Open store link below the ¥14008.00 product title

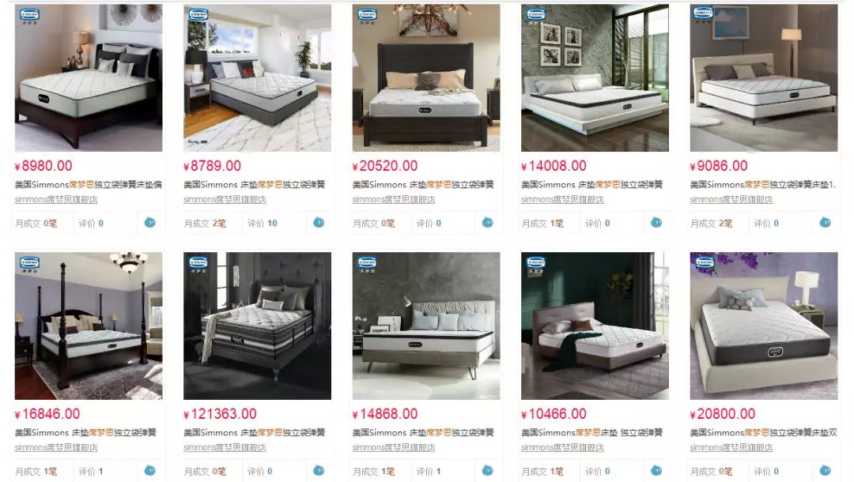tap(563, 200)
